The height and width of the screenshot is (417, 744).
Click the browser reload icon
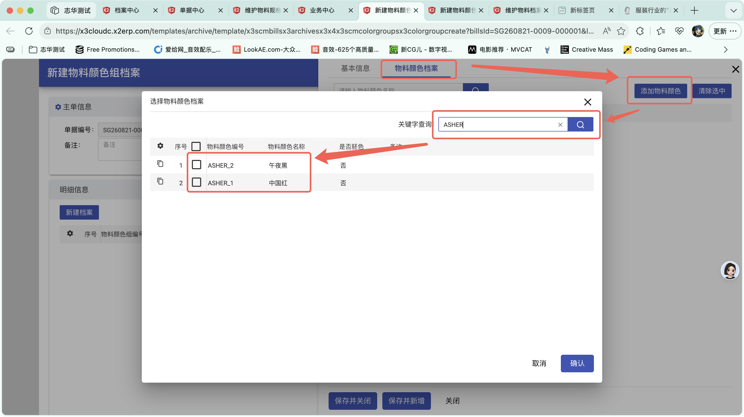tap(29, 31)
